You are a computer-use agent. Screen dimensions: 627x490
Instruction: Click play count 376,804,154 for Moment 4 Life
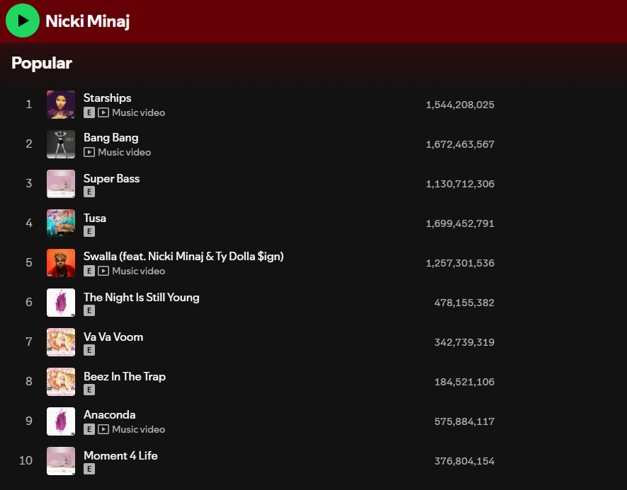click(x=464, y=461)
